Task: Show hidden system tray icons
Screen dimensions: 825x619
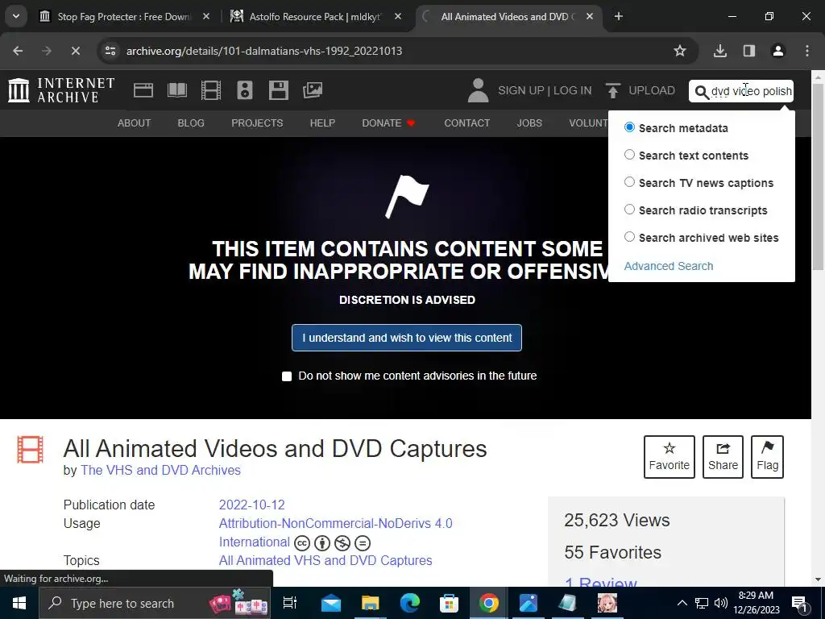Action: coord(682,603)
